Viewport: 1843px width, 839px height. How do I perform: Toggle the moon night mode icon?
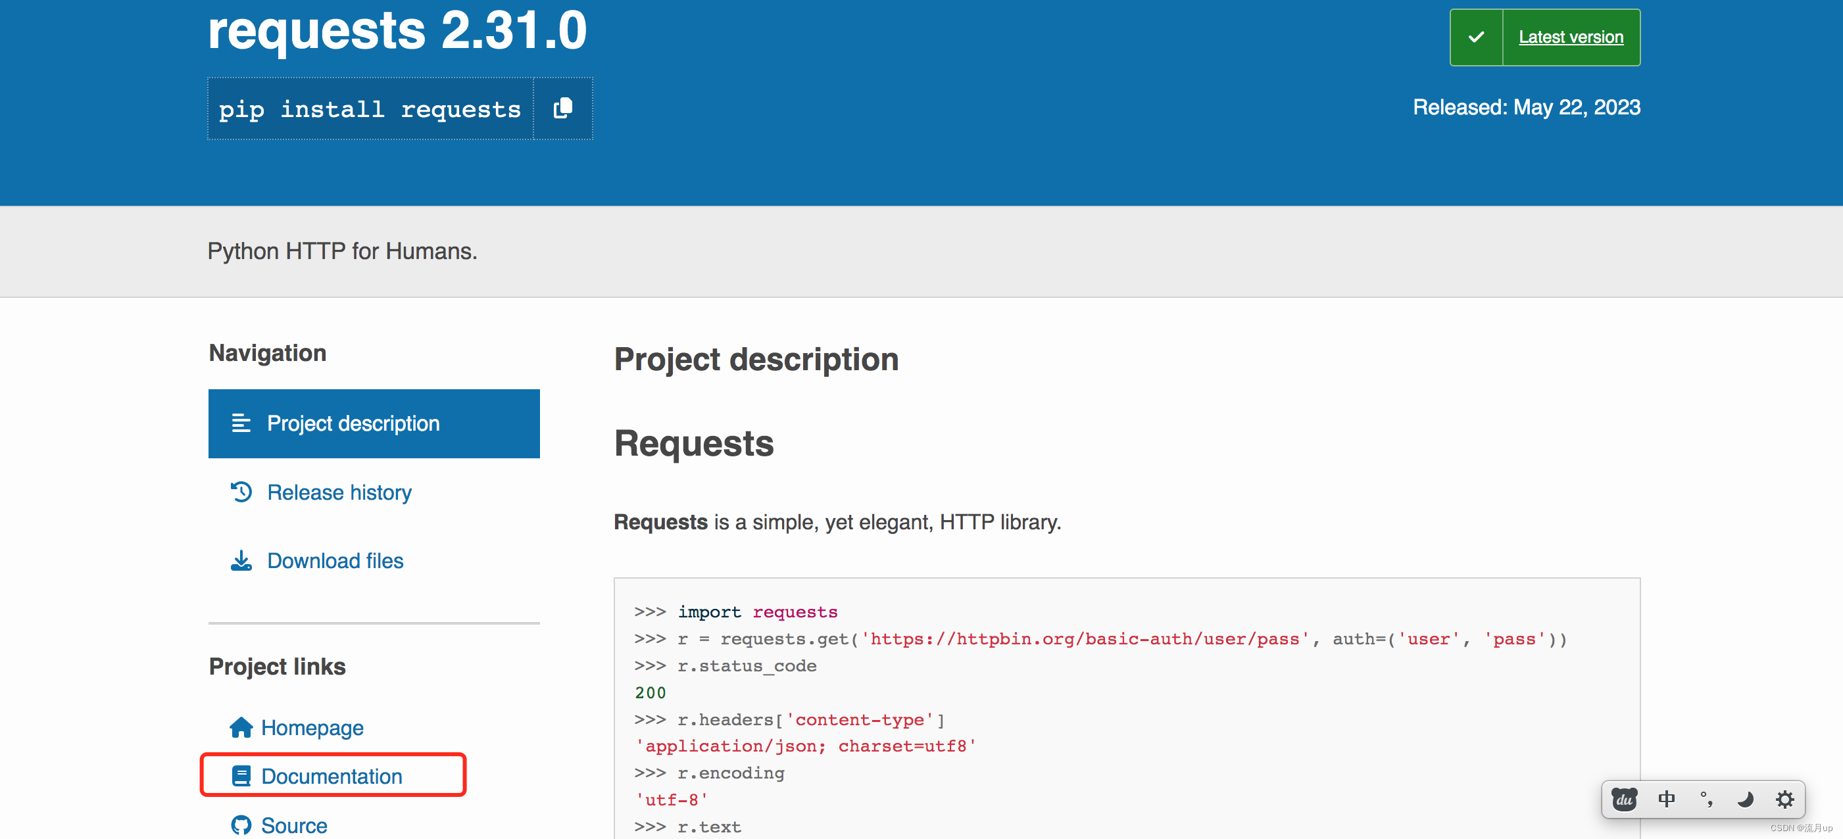[1745, 799]
